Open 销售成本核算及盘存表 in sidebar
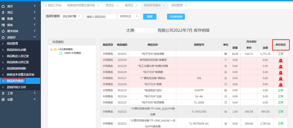 click(x=20, y=75)
